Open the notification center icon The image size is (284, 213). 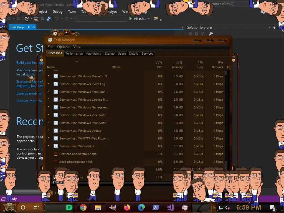pos(272,207)
